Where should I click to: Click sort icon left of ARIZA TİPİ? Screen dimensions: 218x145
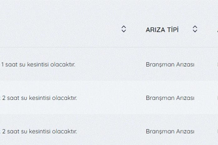[x=124, y=29]
